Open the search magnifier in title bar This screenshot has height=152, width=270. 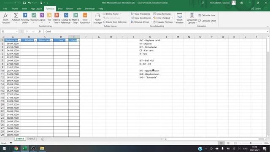[x=202, y=3]
